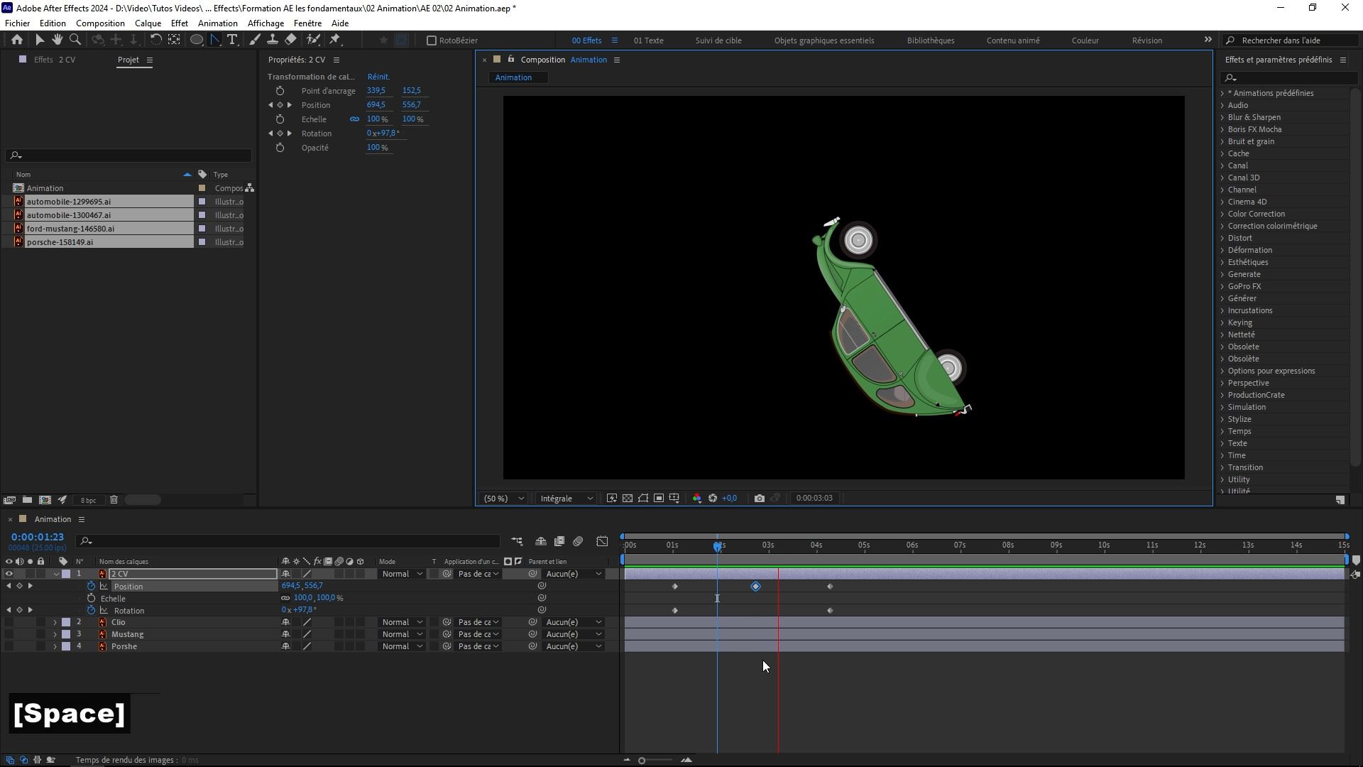
Task: Hide the 2 CV layer eye
Action: tap(9, 574)
